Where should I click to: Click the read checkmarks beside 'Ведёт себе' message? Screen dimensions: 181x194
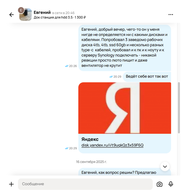click(111, 77)
